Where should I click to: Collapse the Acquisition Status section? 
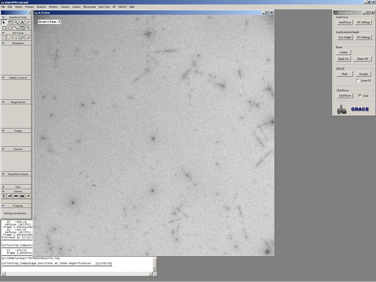pyautogui.click(x=3, y=174)
